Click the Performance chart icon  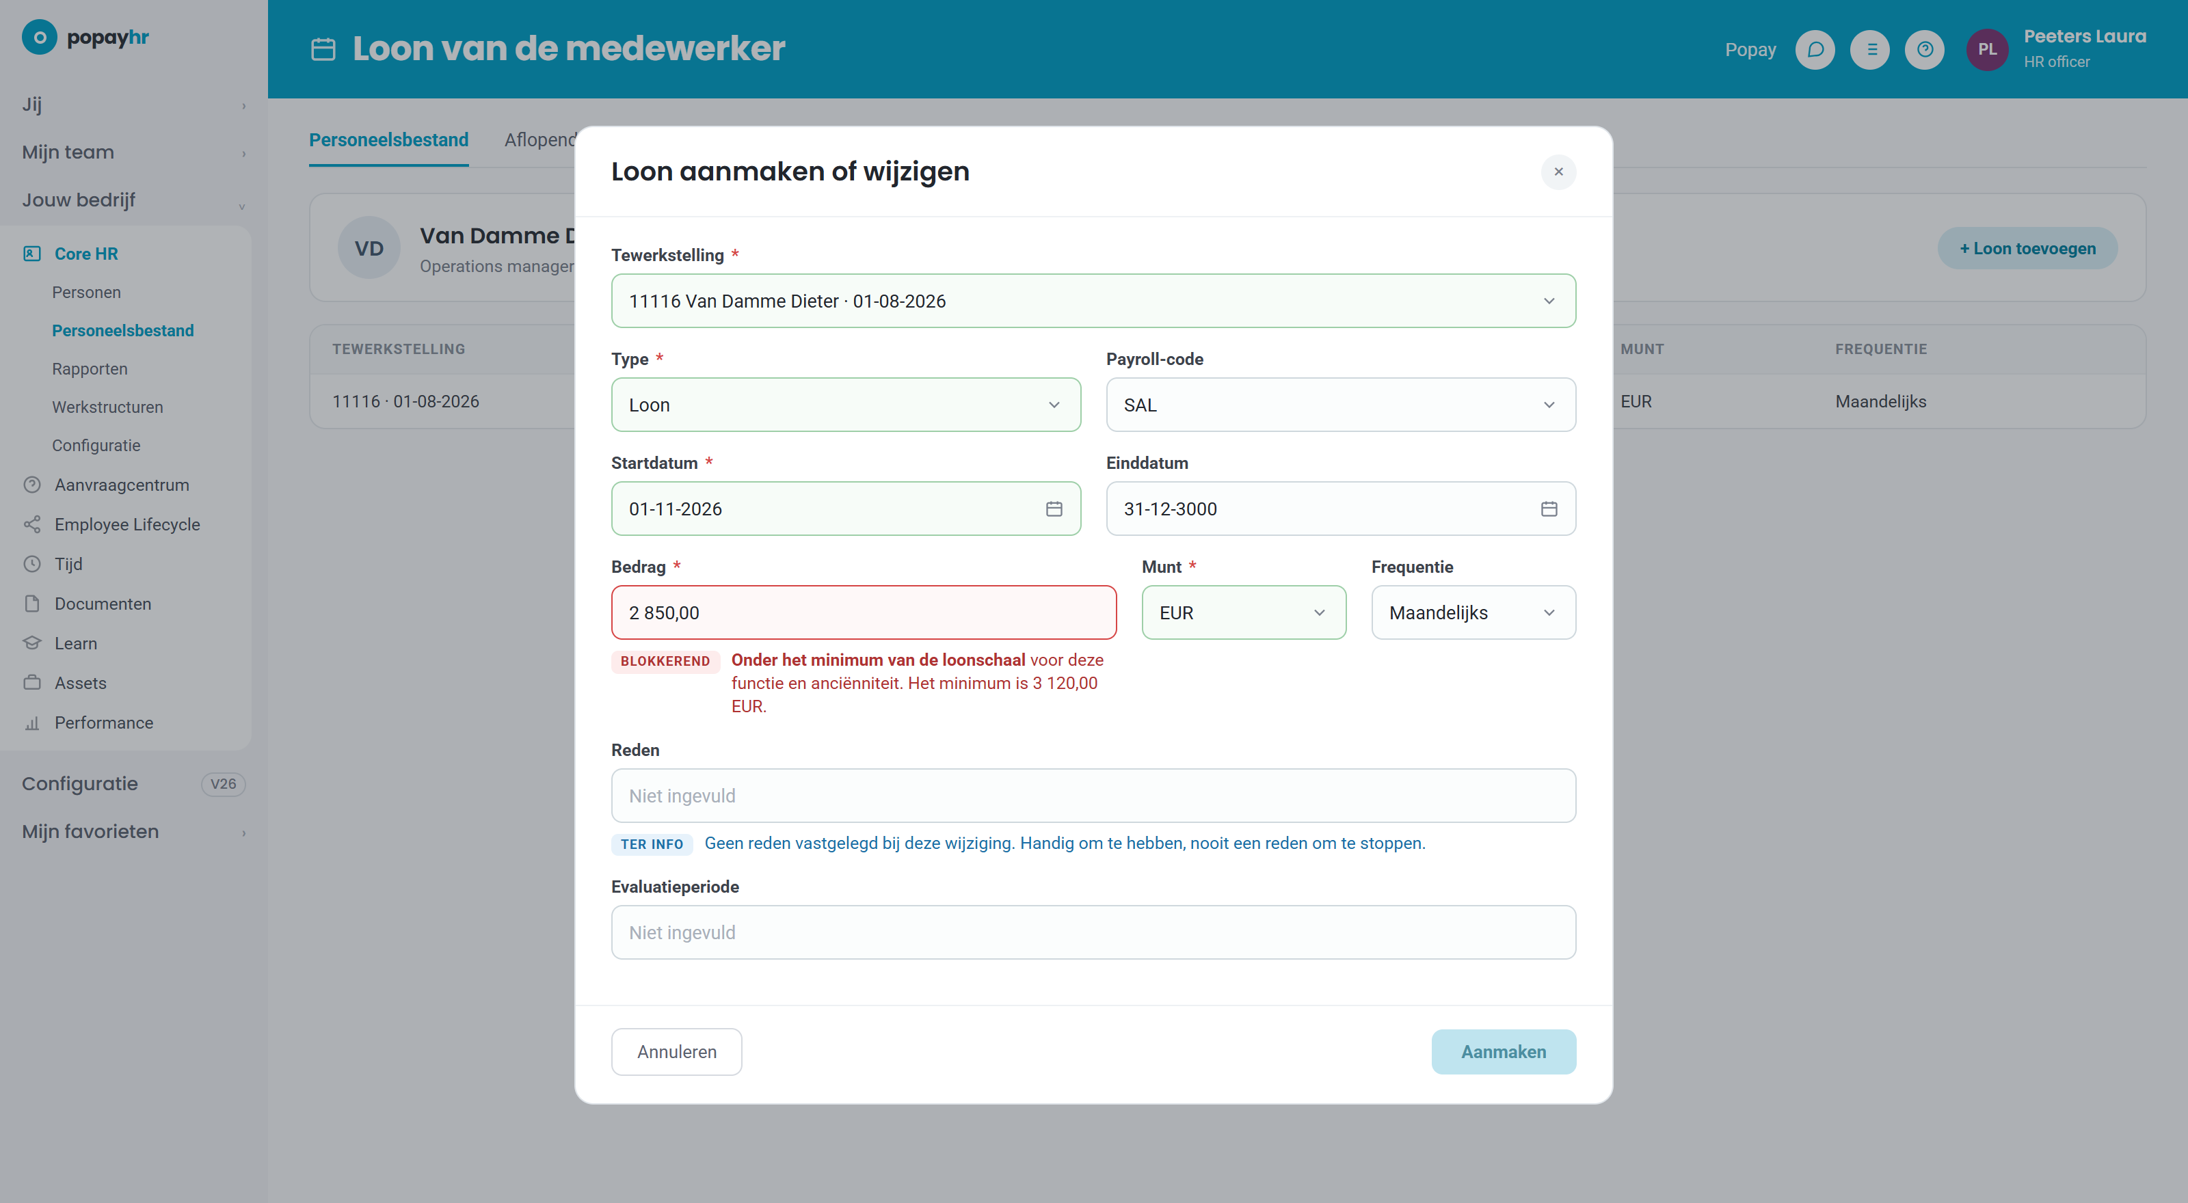click(32, 723)
